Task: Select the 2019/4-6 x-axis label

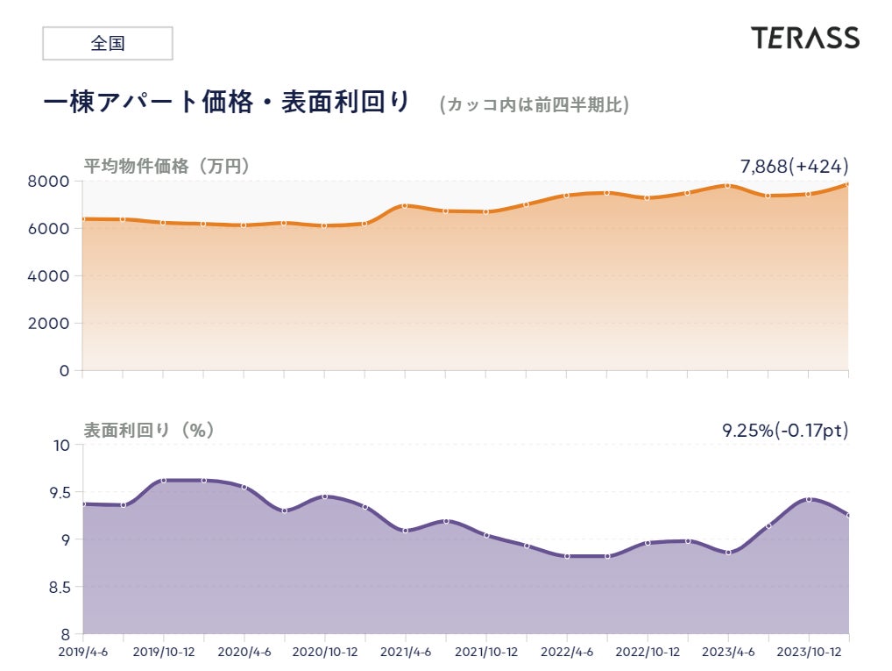Action: [83, 652]
